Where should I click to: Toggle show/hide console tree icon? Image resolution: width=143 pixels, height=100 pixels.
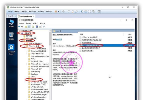(x=29, y=26)
